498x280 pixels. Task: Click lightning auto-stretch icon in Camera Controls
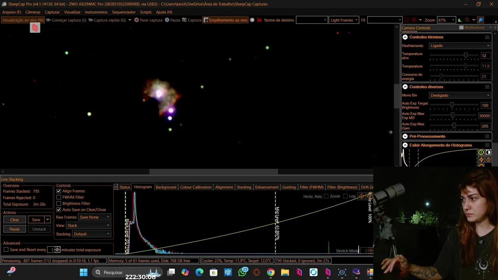tap(481, 159)
